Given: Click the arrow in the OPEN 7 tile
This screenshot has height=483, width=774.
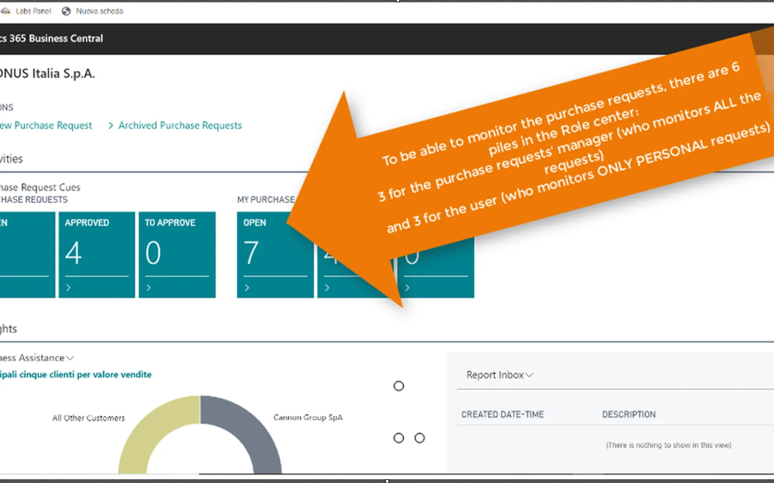Looking at the screenshot, I should (247, 288).
